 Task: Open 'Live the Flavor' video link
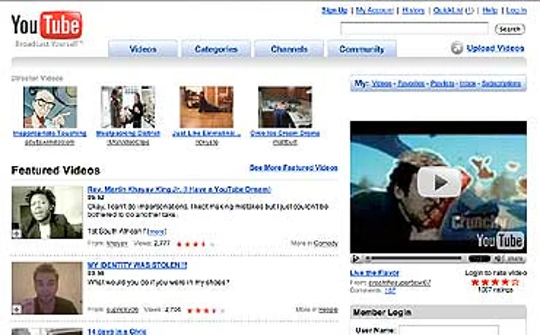[x=374, y=274]
